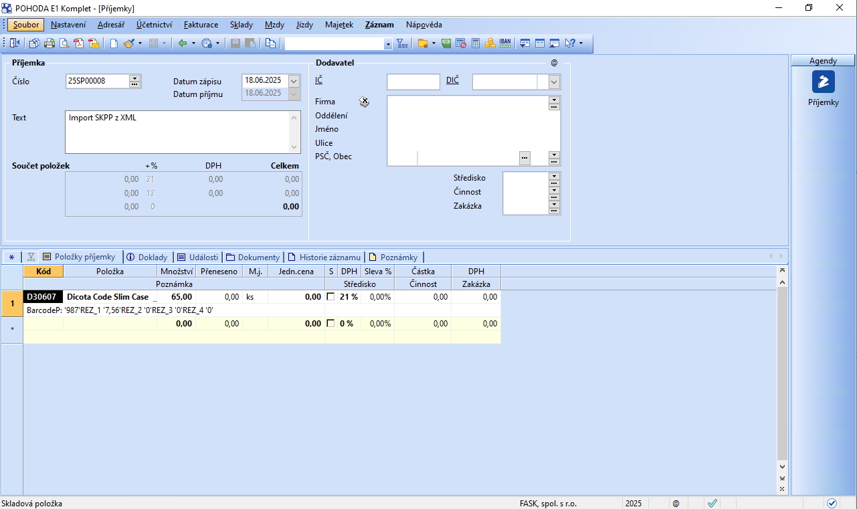This screenshot has height=509, width=857.
Task: Toggle the S checkbox in the new empty row
Action: click(x=330, y=324)
